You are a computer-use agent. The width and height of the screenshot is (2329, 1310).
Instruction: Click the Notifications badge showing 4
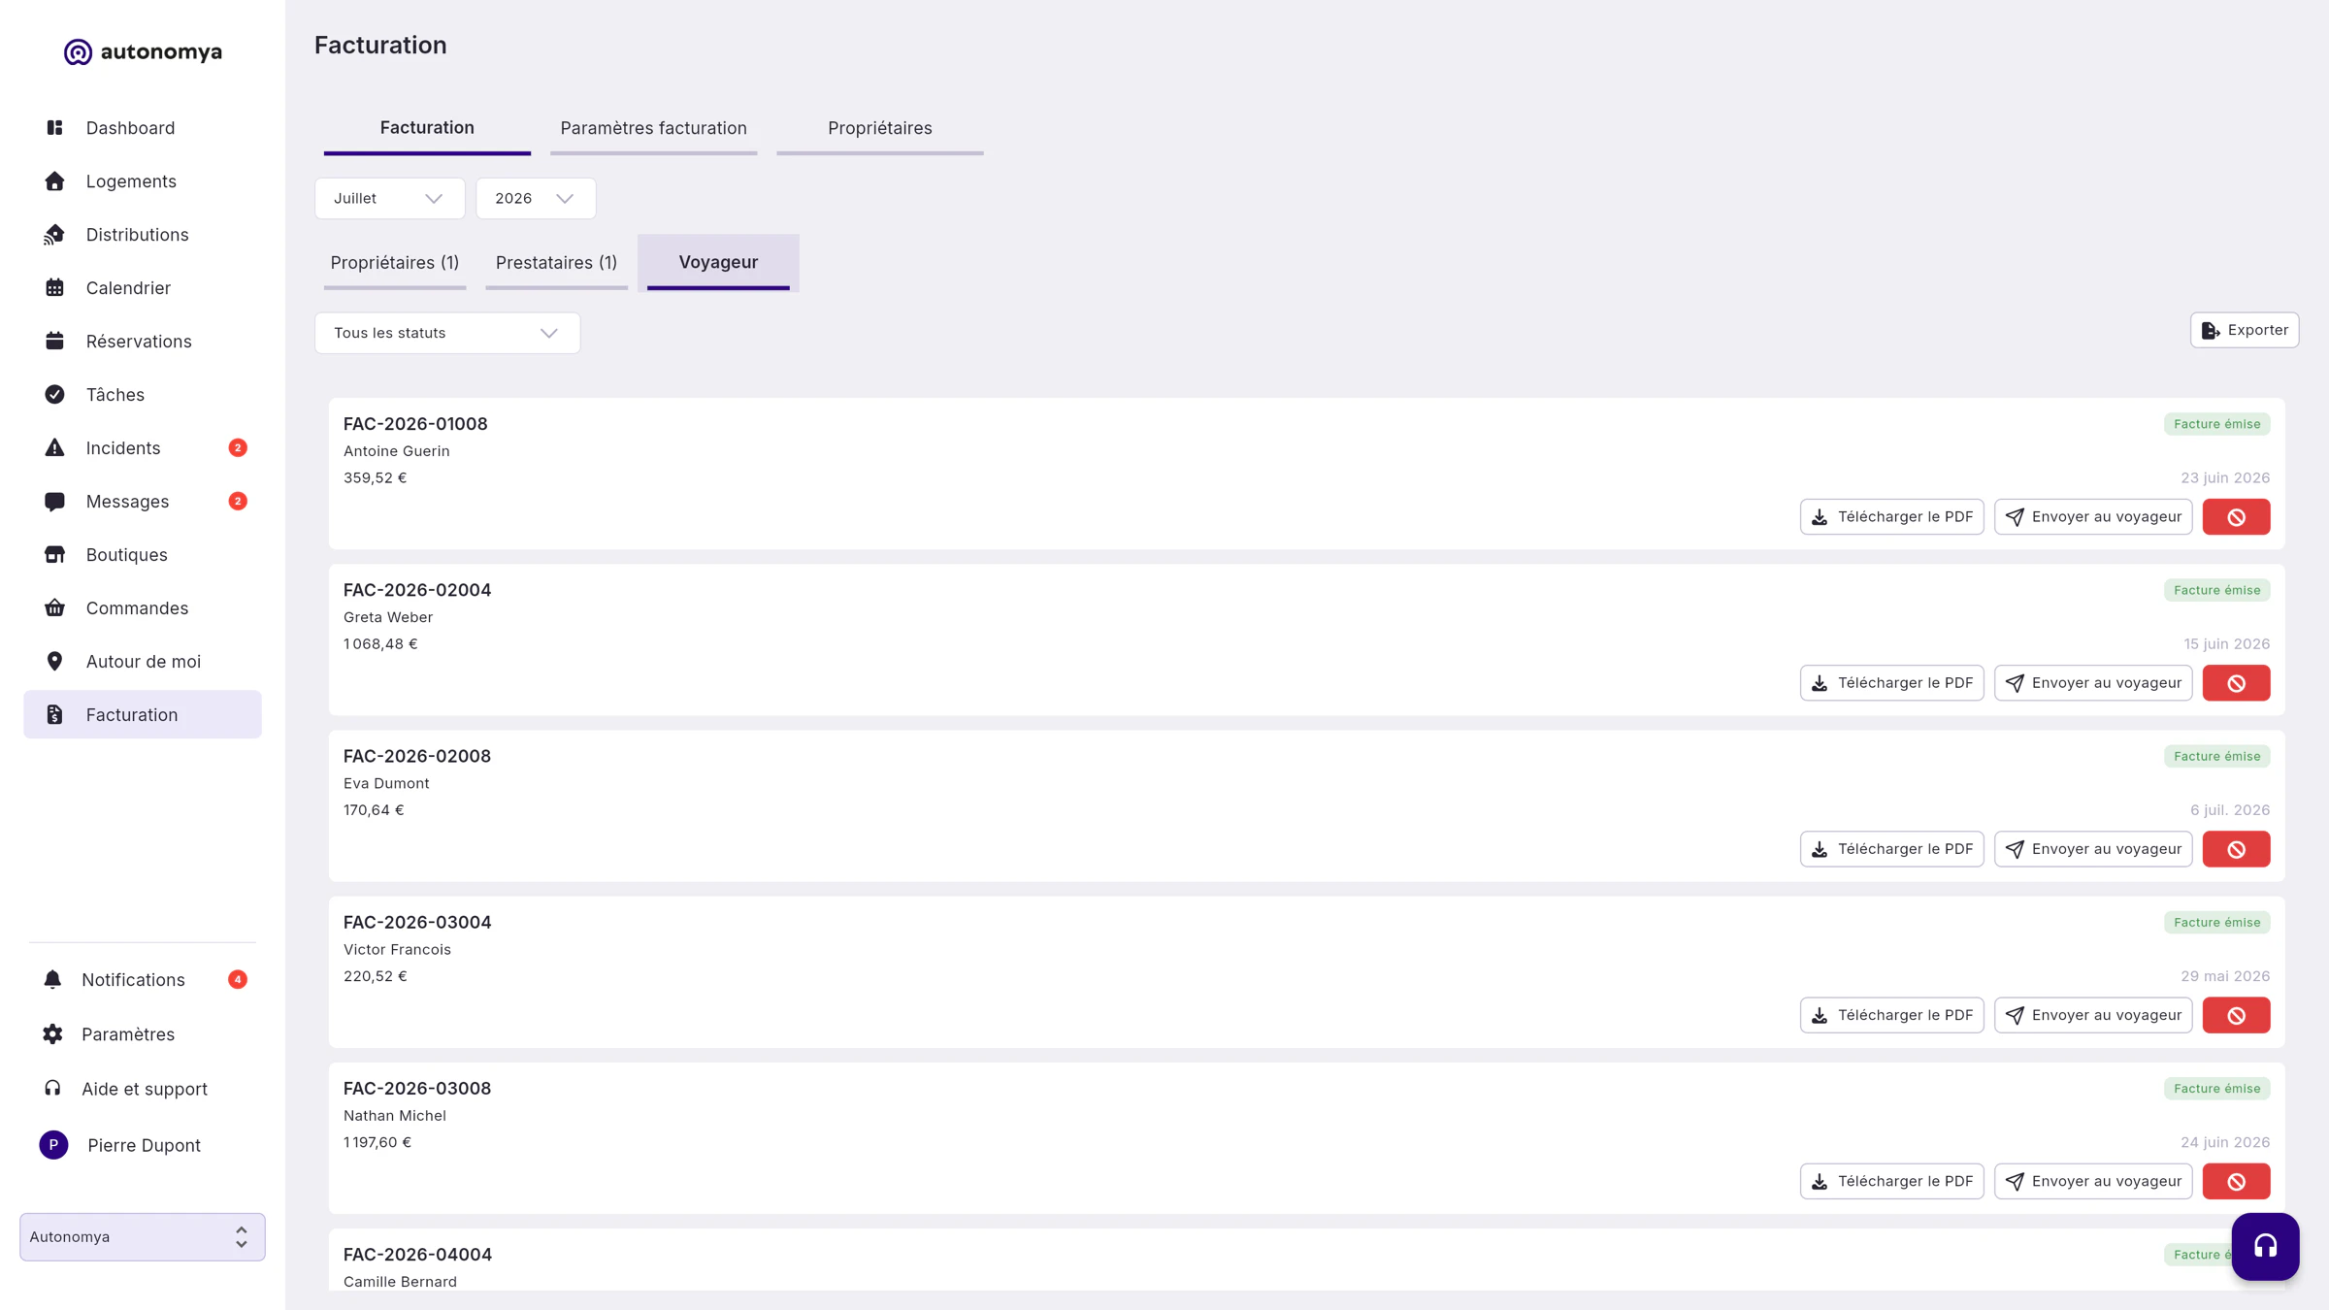[238, 980]
